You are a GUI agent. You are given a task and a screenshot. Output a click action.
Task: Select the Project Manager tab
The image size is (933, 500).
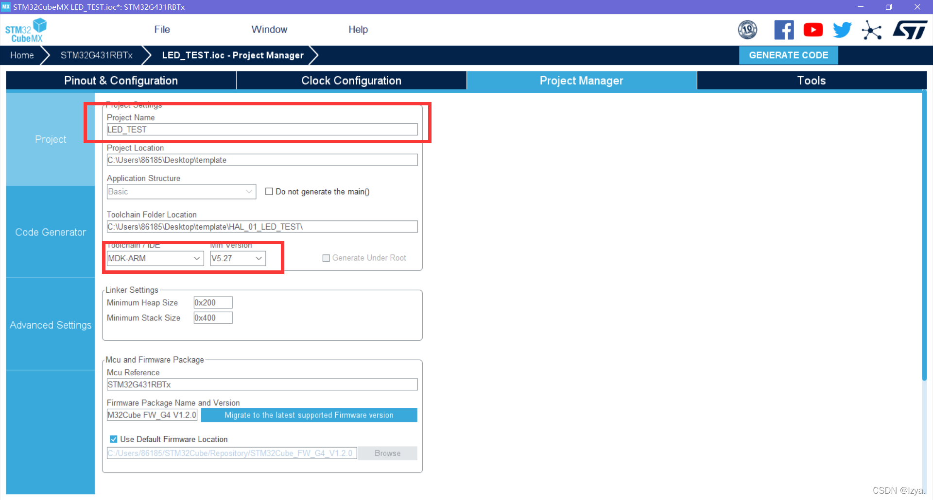[582, 81]
